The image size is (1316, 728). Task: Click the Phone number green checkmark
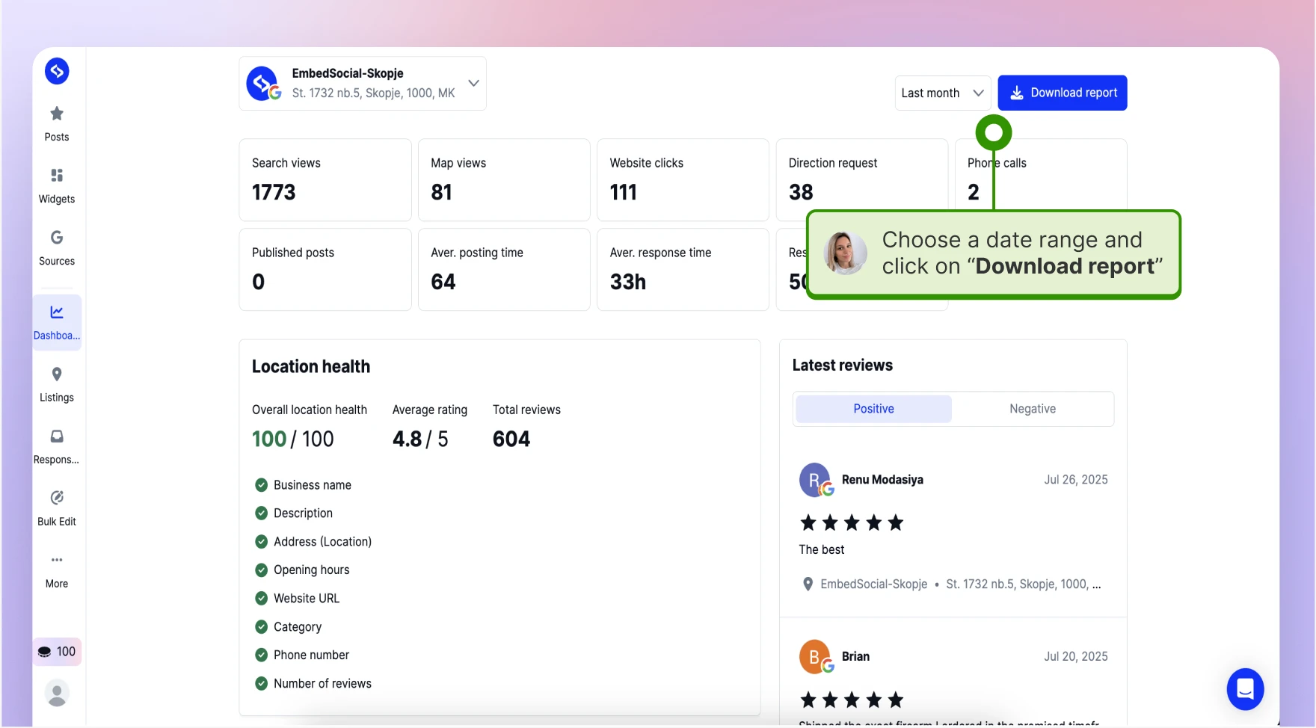[261, 655]
